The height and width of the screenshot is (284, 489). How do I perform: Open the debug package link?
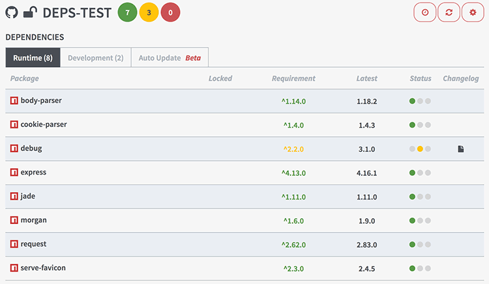pyautogui.click(x=31, y=149)
